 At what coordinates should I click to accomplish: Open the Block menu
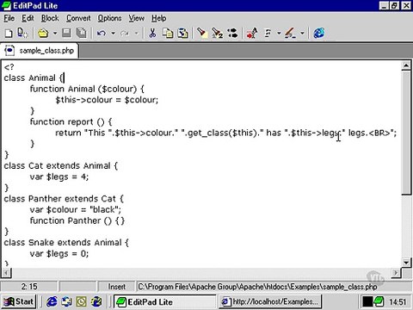[50, 18]
